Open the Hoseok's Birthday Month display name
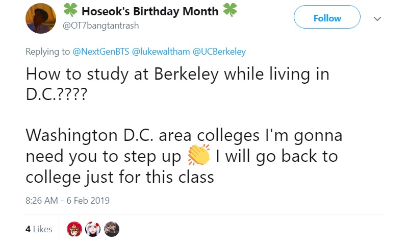Screen dimensions: 408x243 pos(150,11)
